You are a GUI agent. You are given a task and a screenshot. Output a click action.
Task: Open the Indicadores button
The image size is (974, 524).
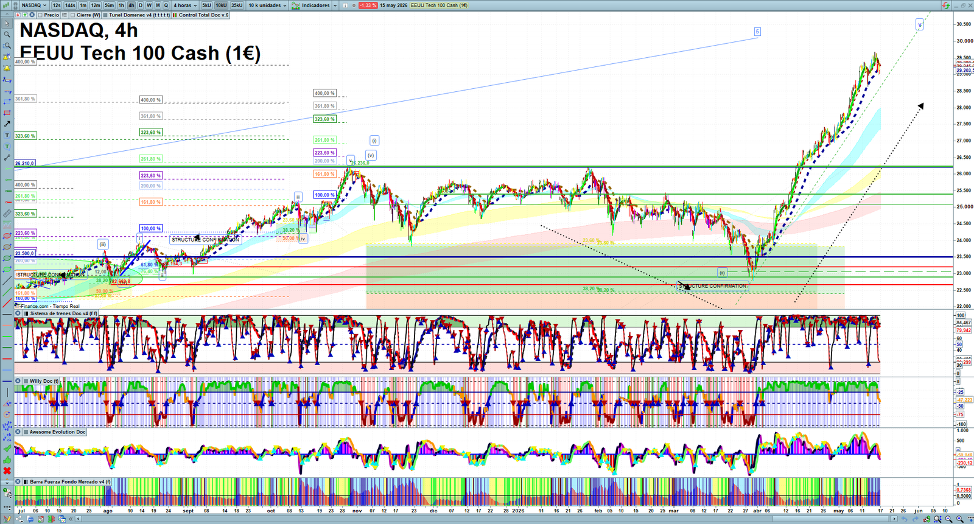[x=311, y=5]
